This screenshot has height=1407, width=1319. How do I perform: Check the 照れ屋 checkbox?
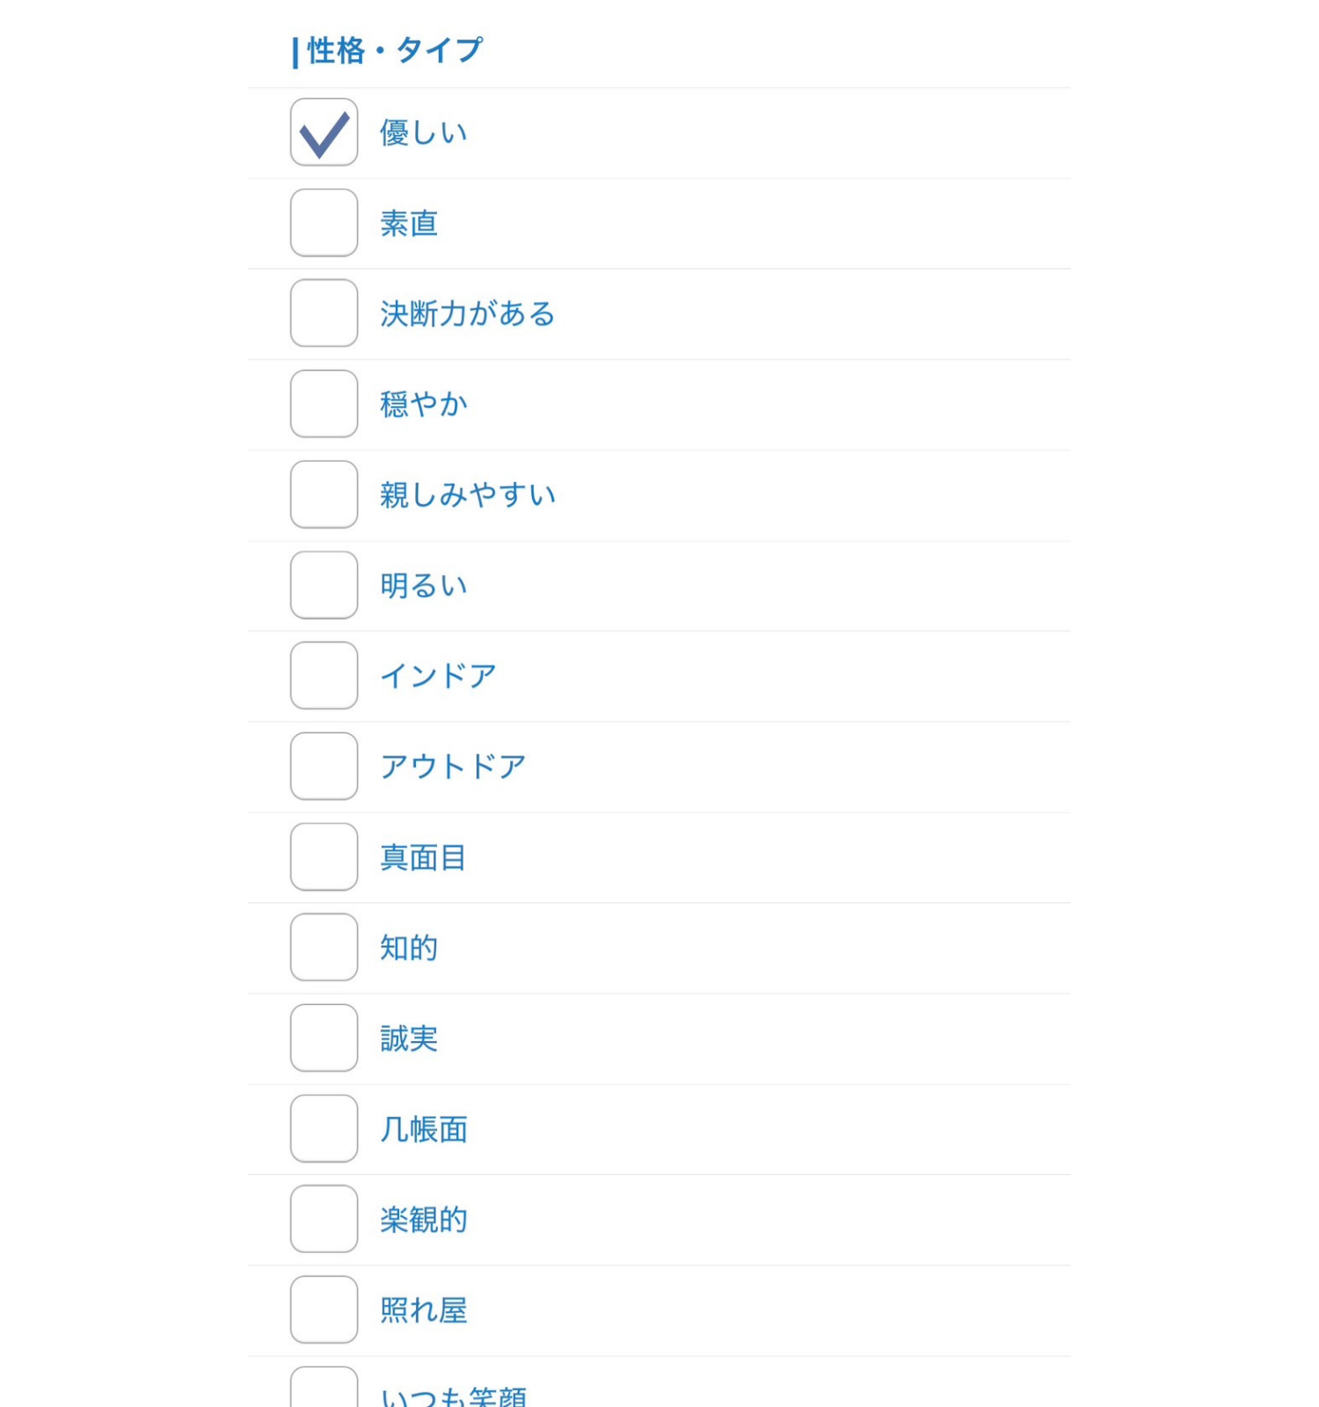coord(324,1310)
